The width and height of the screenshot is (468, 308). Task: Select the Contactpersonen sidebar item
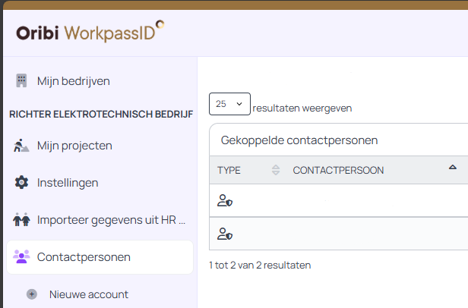pyautogui.click(x=84, y=257)
